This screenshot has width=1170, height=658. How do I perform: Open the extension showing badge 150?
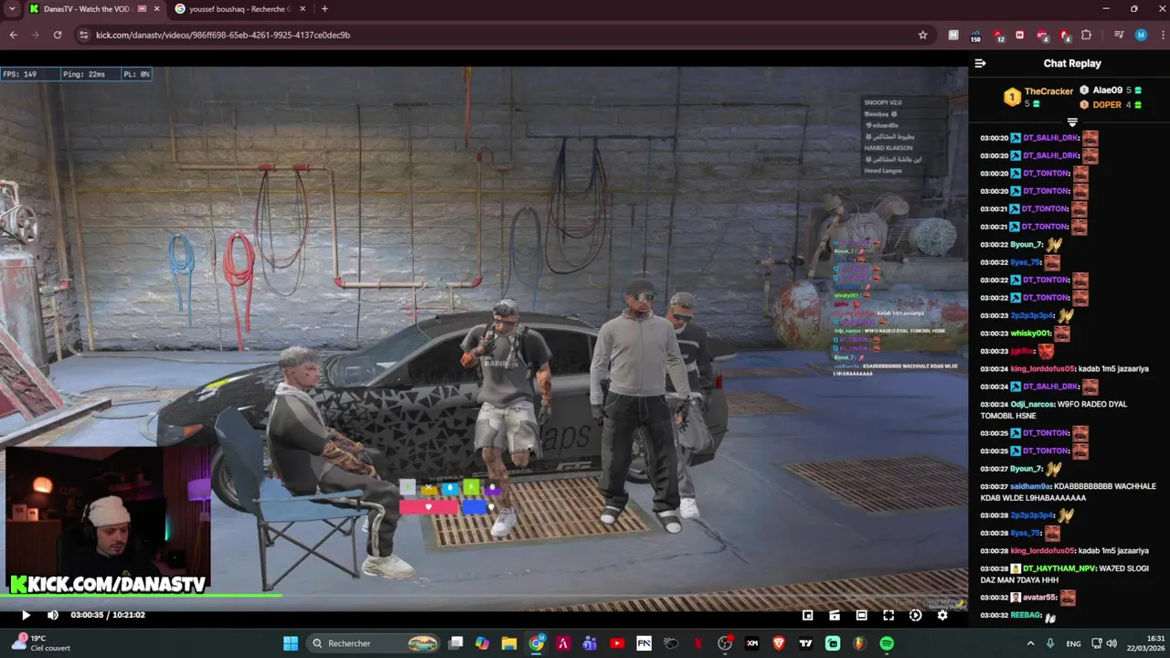click(x=975, y=36)
